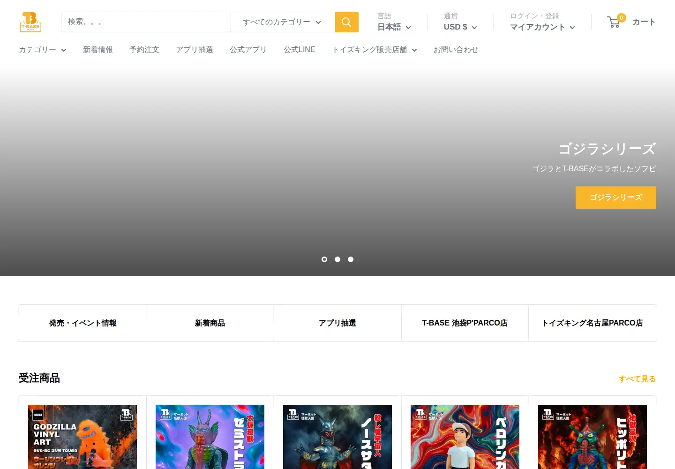Expand the トイズキング販売店舗 menu

tap(375, 50)
